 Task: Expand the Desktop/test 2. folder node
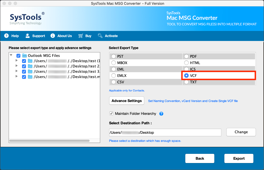[x=16, y=65]
